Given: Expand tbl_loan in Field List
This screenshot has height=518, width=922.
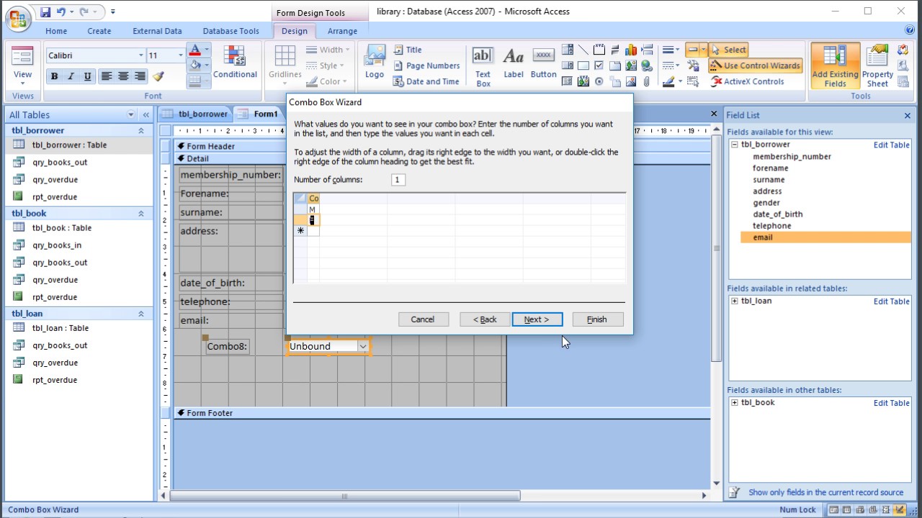Looking at the screenshot, I should pos(735,301).
